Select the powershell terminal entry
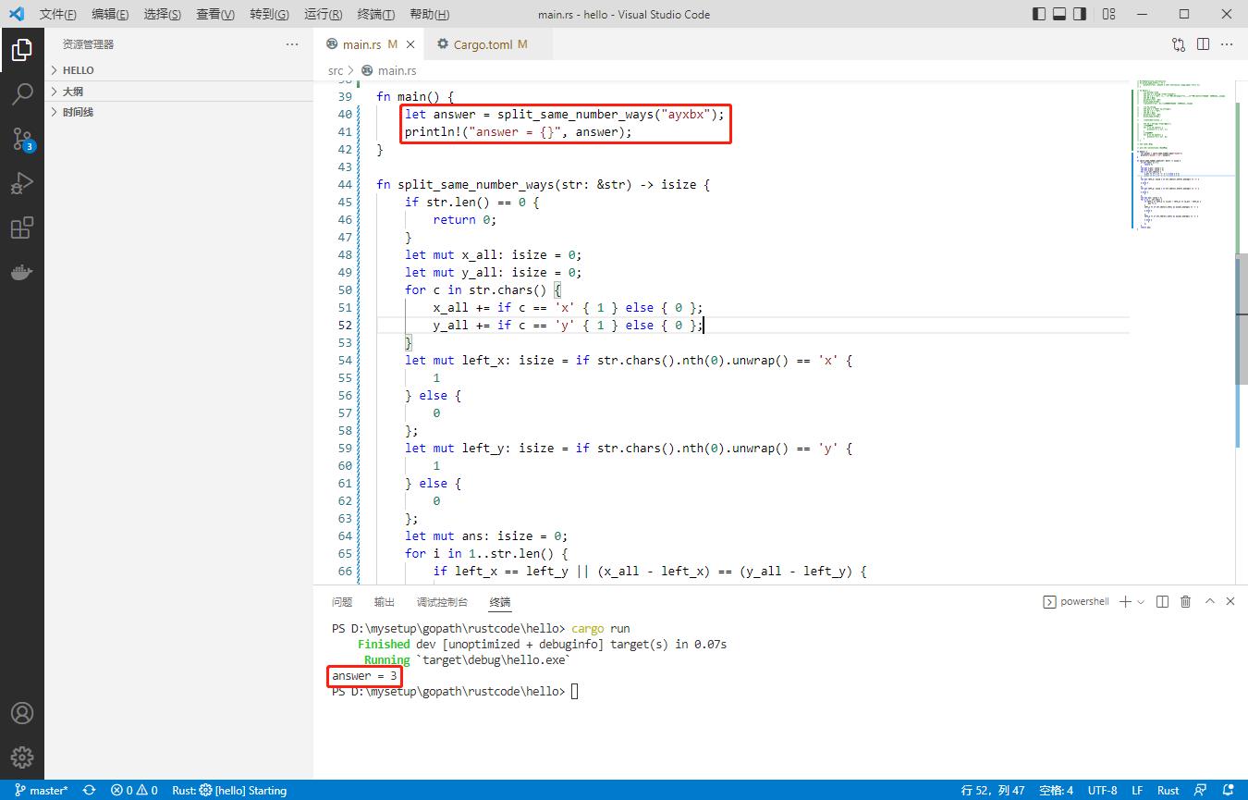Screen dimensions: 1248x800 click(1076, 601)
